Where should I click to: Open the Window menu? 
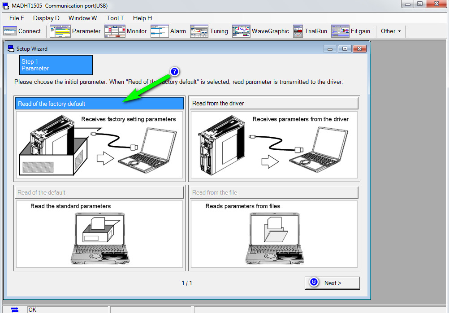83,18
